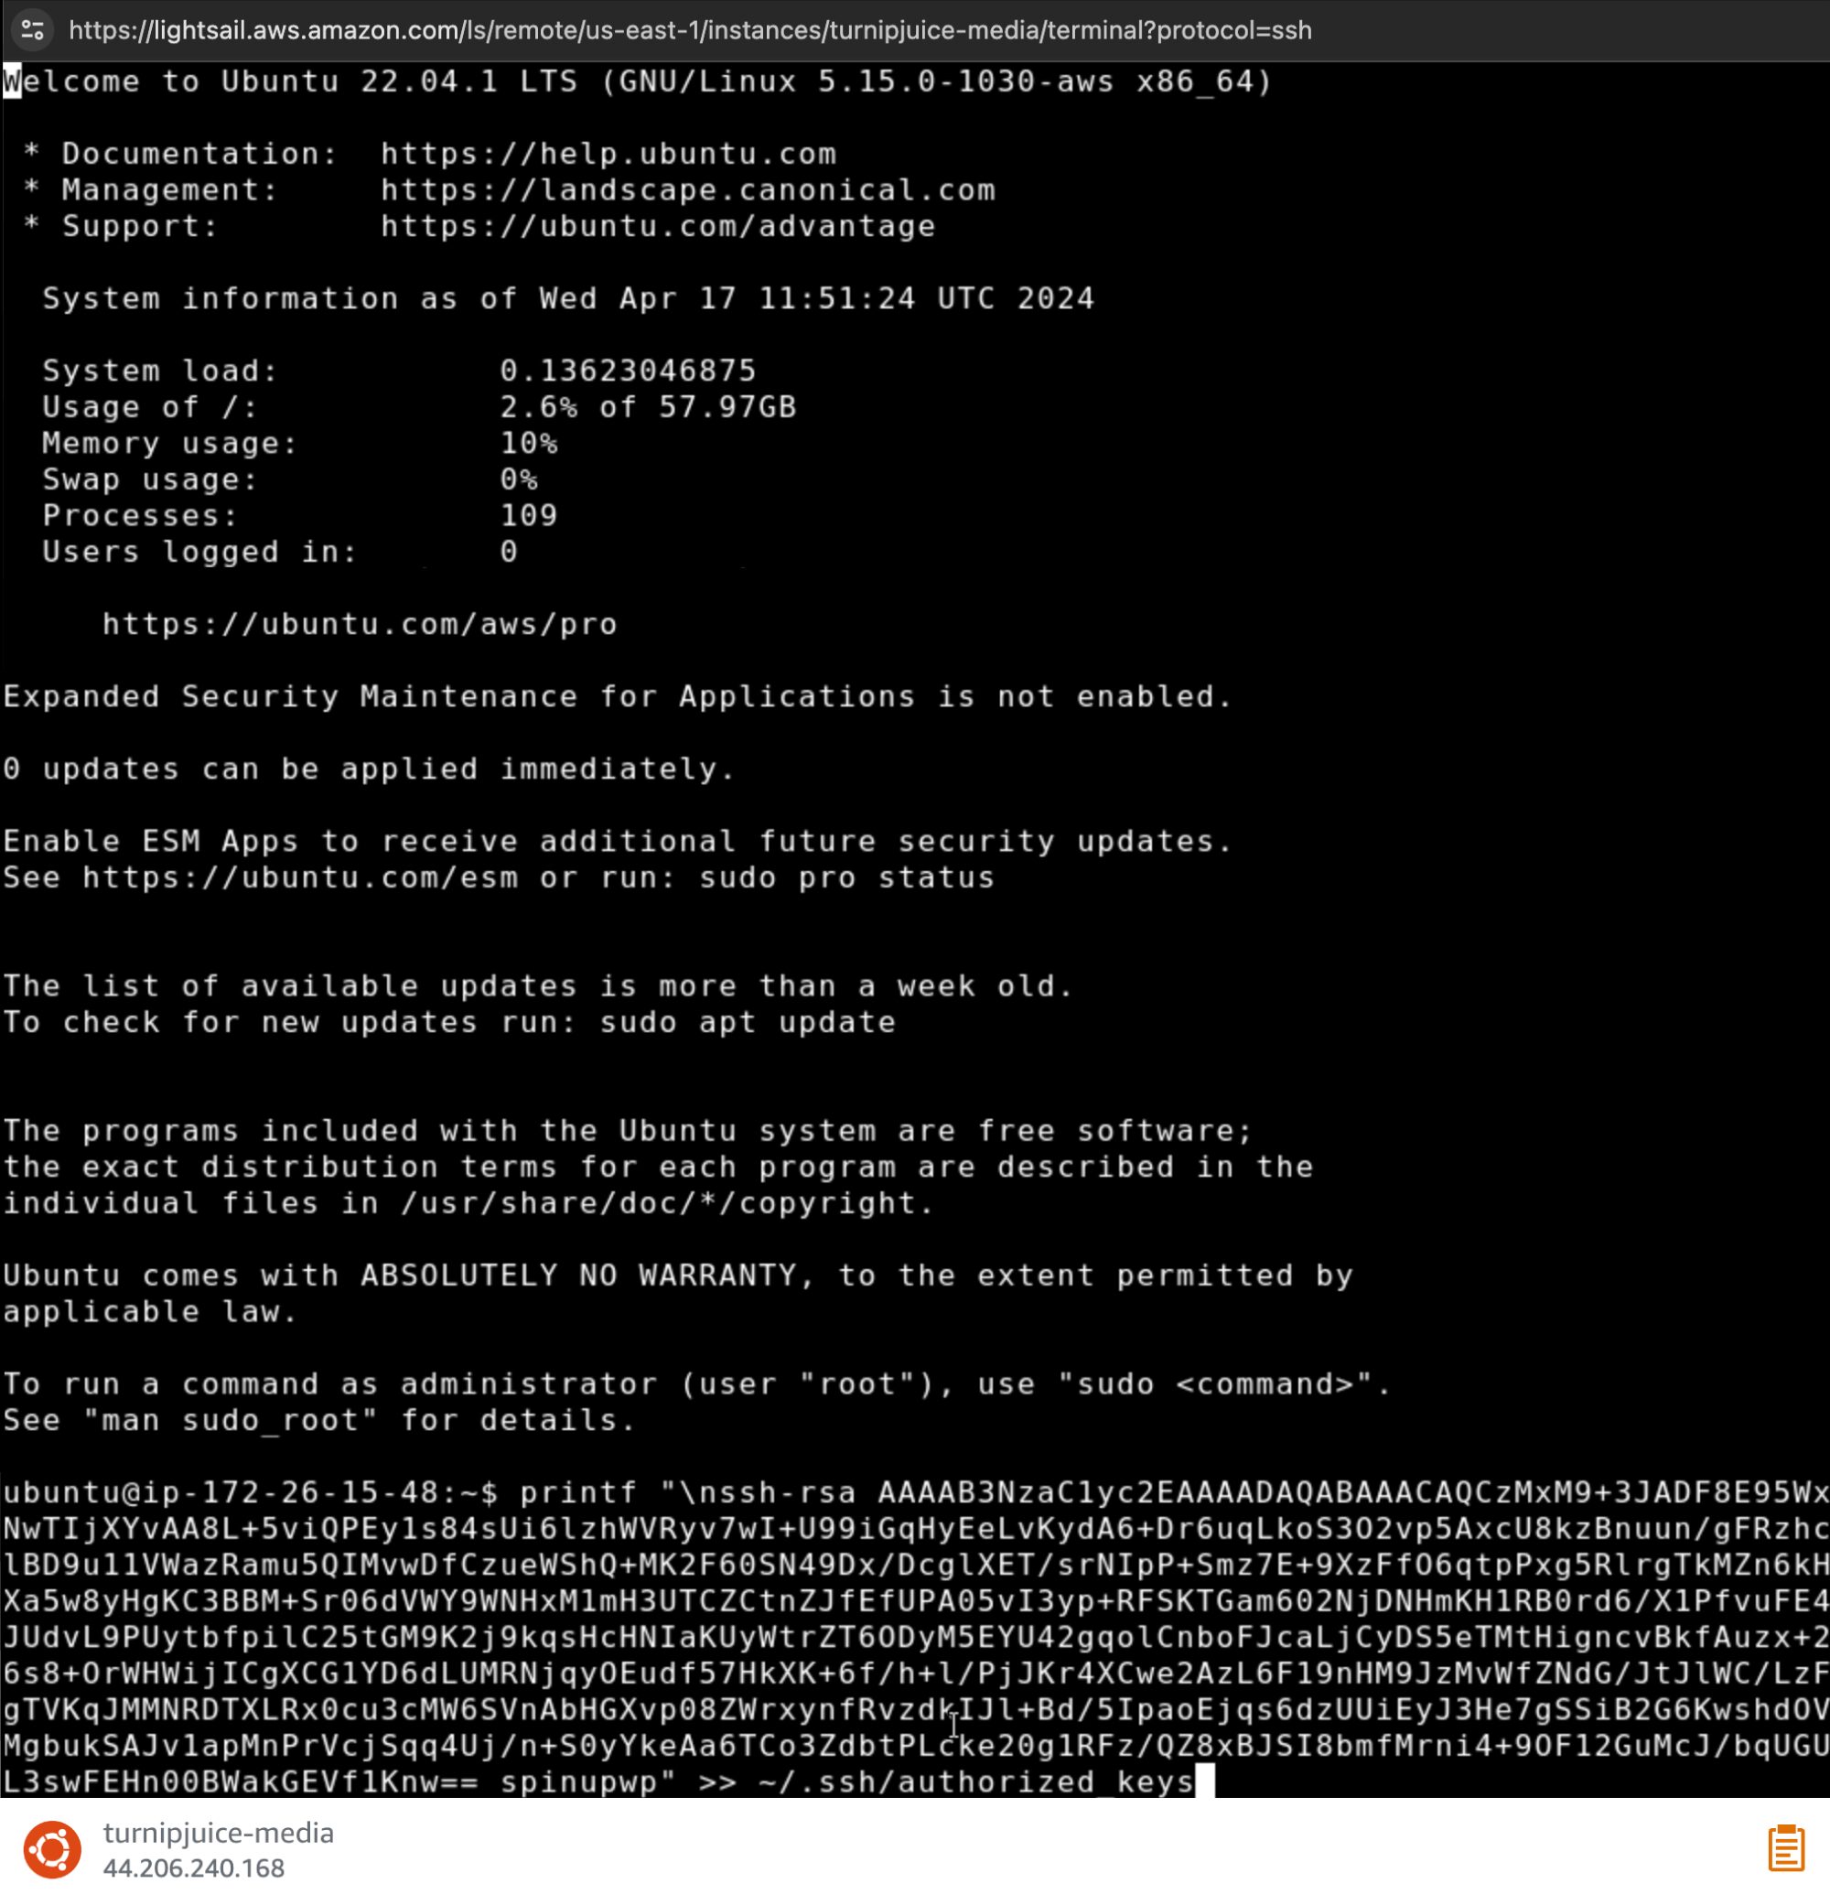Image resolution: width=1830 pixels, height=1894 pixels.
Task: Click the https://ubuntu.com/esm URL
Action: (299, 877)
